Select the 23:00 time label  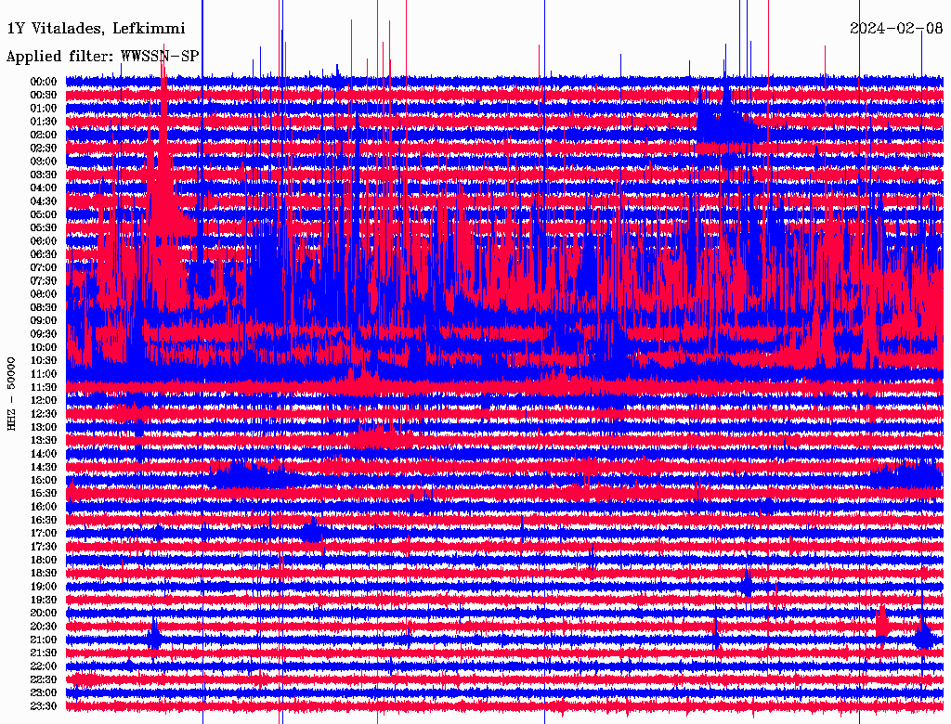click(x=44, y=693)
